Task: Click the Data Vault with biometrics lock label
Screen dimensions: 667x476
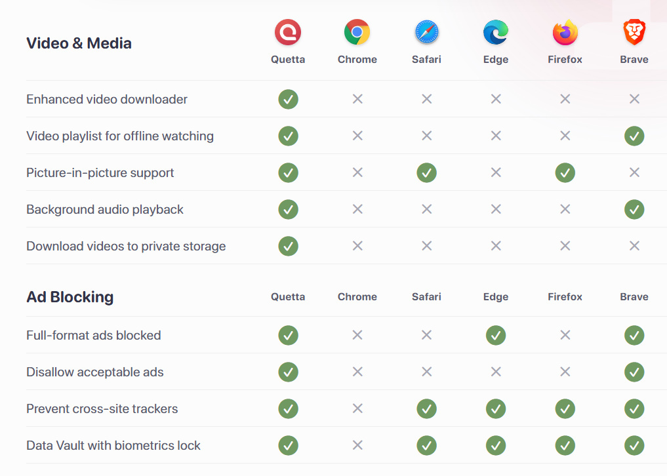Action: point(113,446)
